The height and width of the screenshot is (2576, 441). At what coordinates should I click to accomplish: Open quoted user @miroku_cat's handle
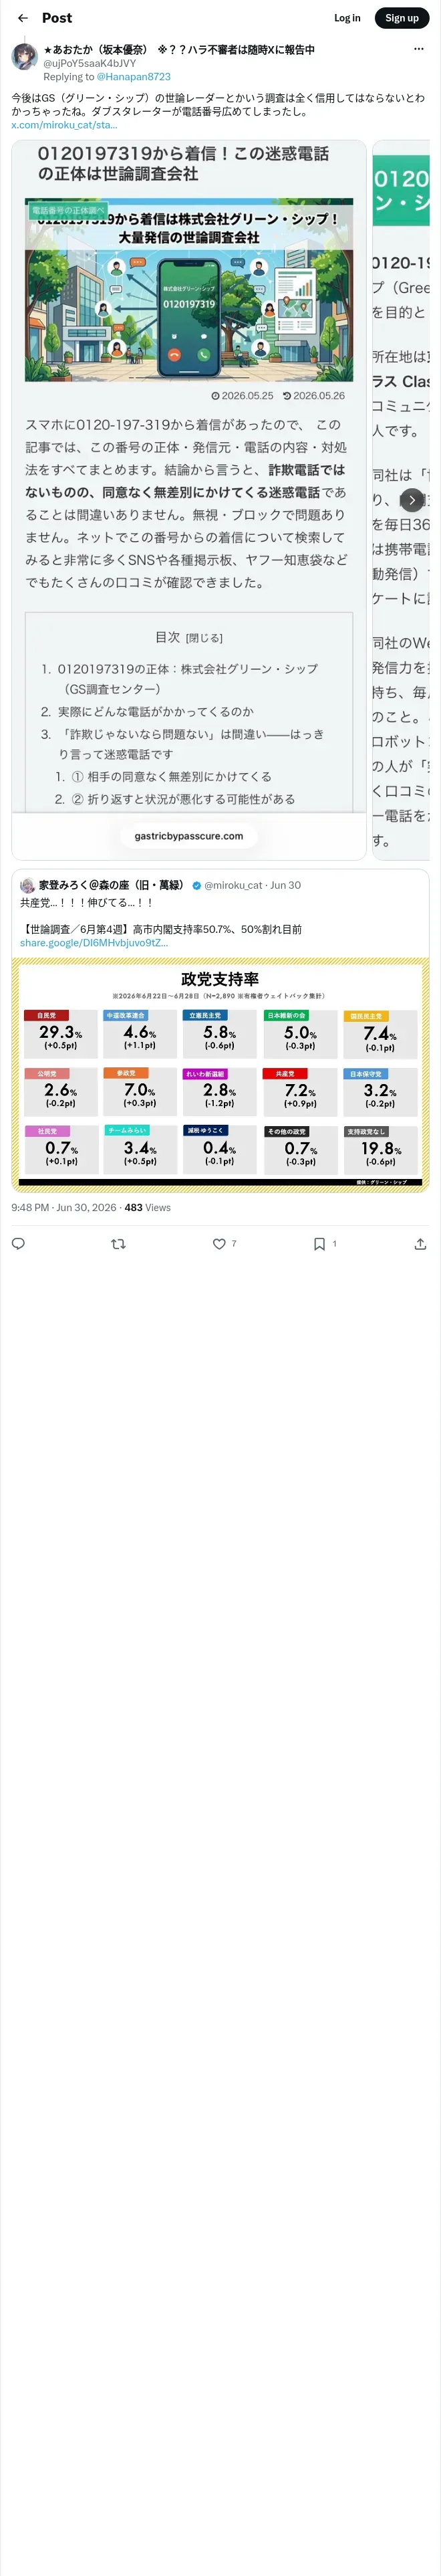click(233, 885)
